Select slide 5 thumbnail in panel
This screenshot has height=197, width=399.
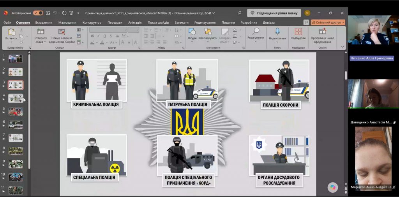tap(16, 112)
